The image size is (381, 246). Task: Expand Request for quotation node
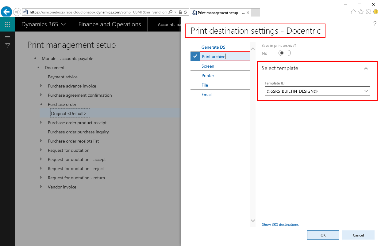pyautogui.click(x=41, y=150)
